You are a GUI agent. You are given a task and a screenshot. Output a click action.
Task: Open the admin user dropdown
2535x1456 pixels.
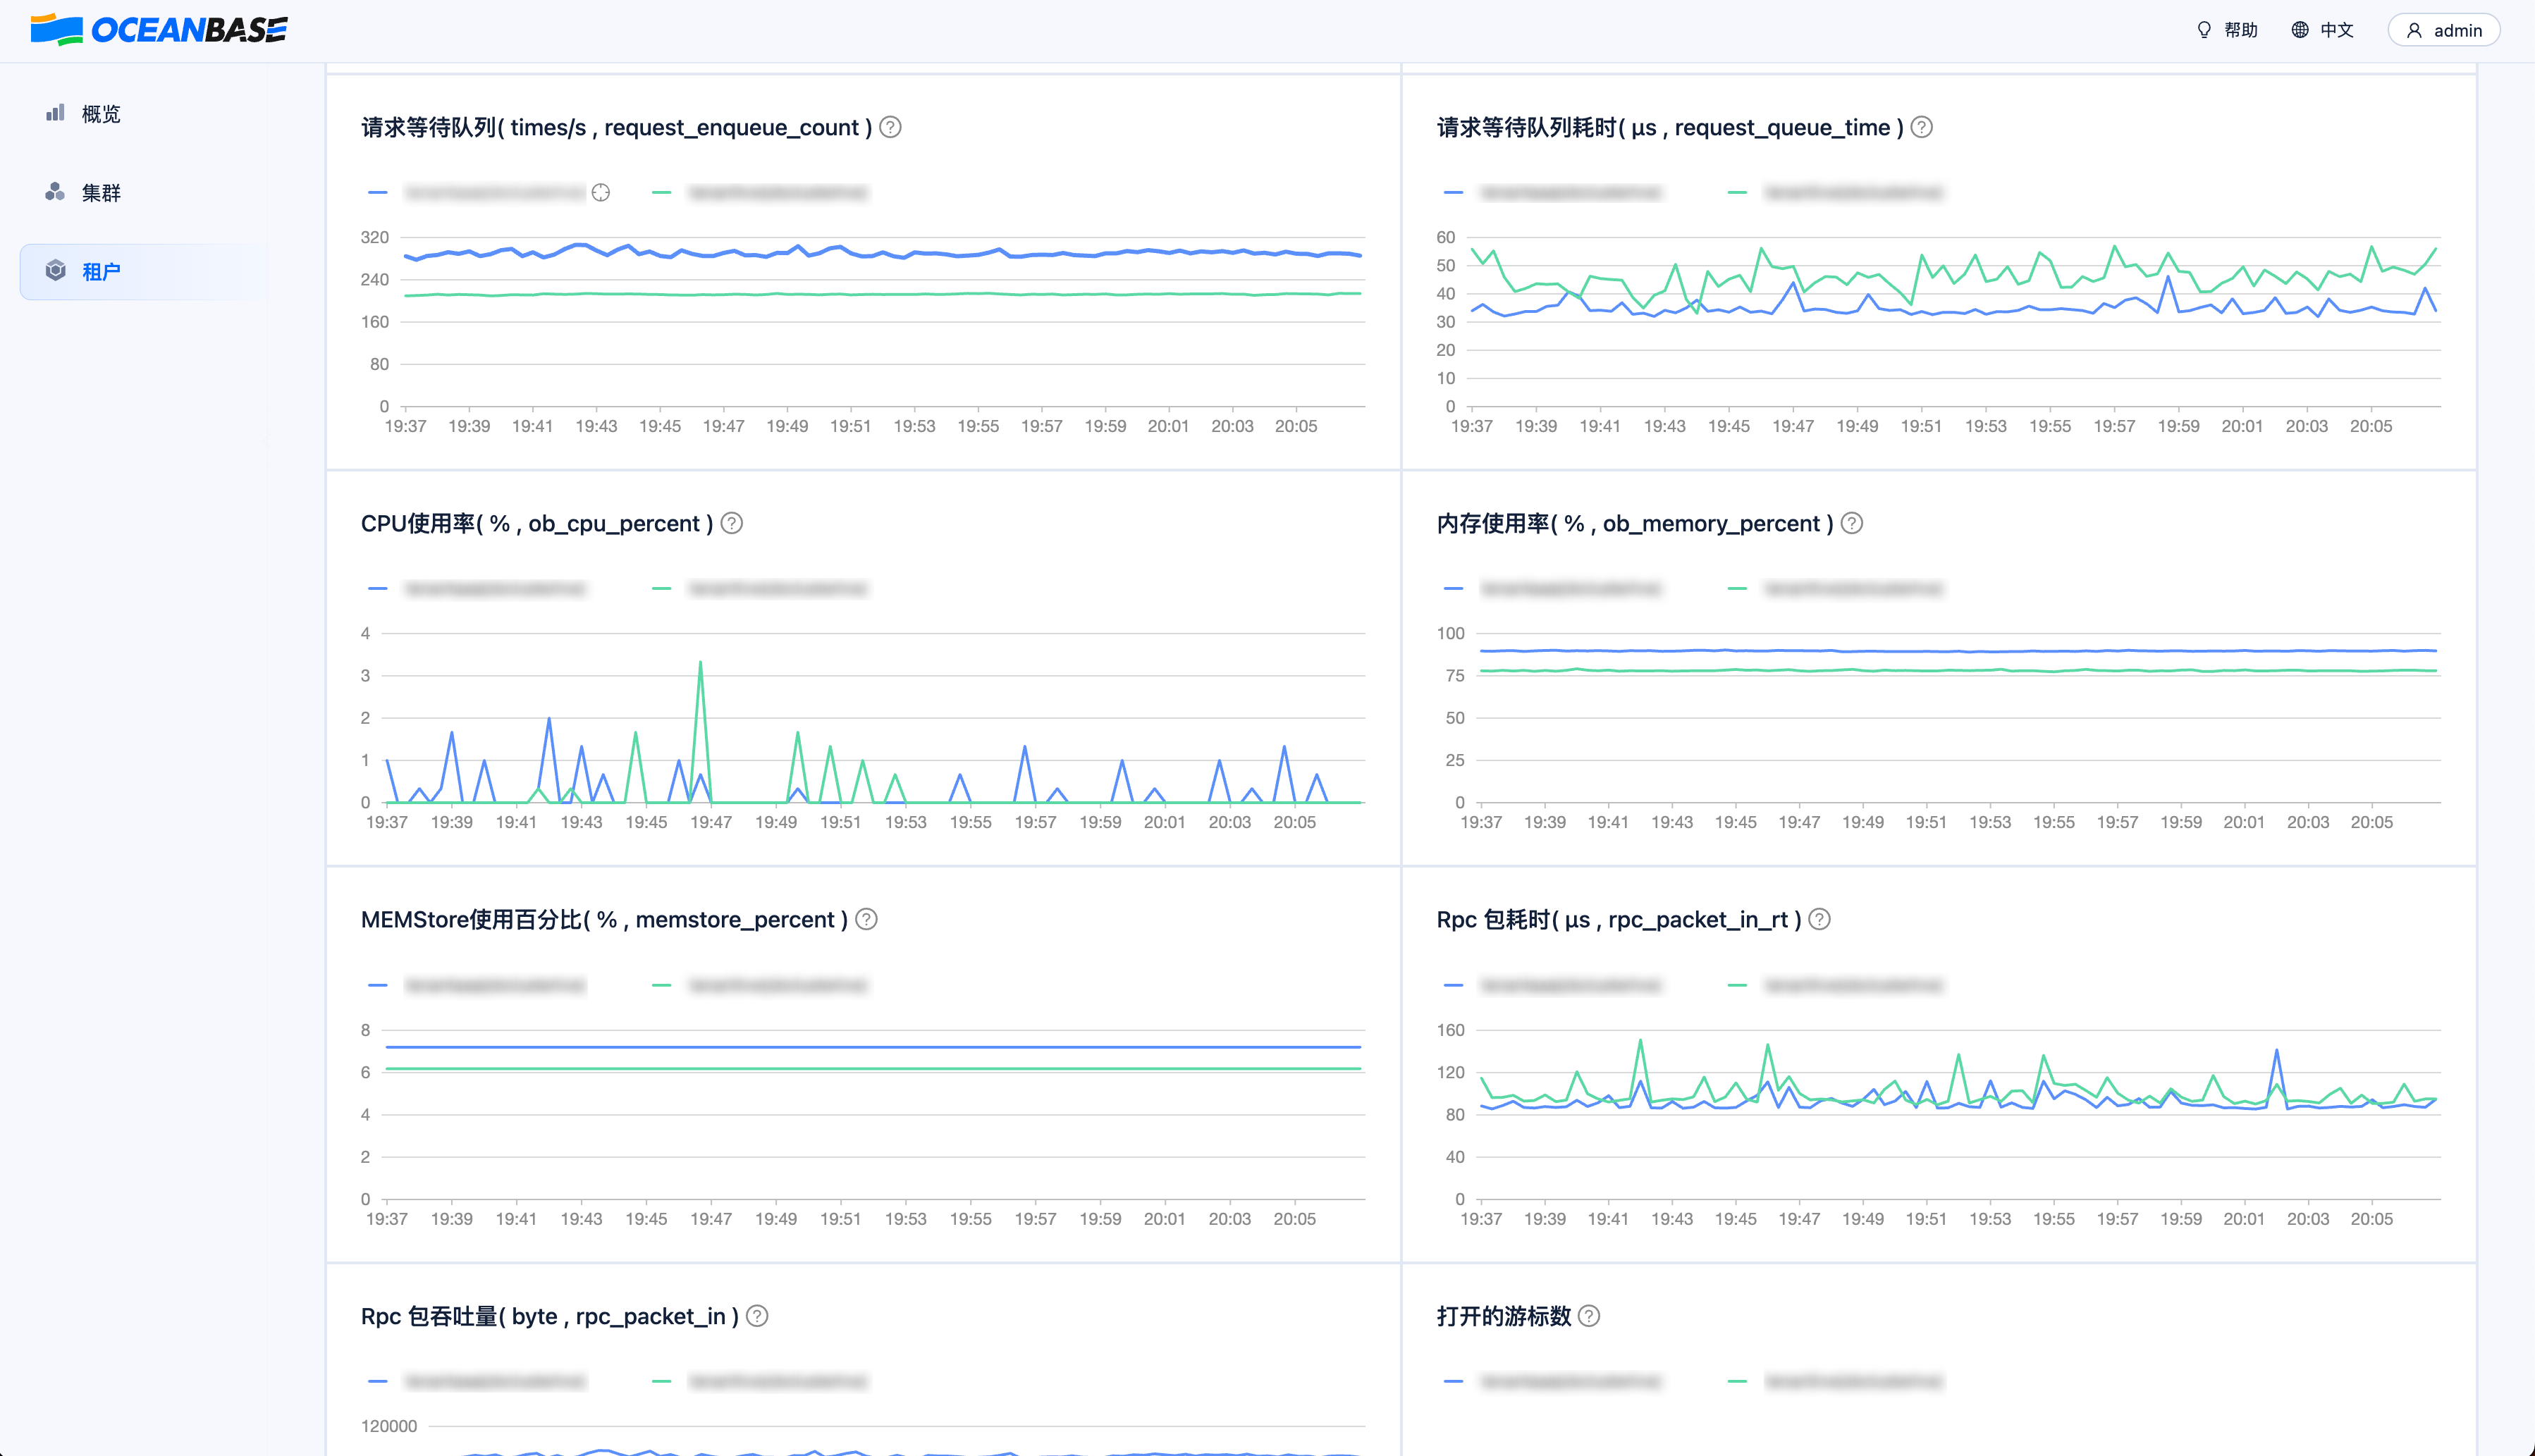pyautogui.click(x=2443, y=30)
